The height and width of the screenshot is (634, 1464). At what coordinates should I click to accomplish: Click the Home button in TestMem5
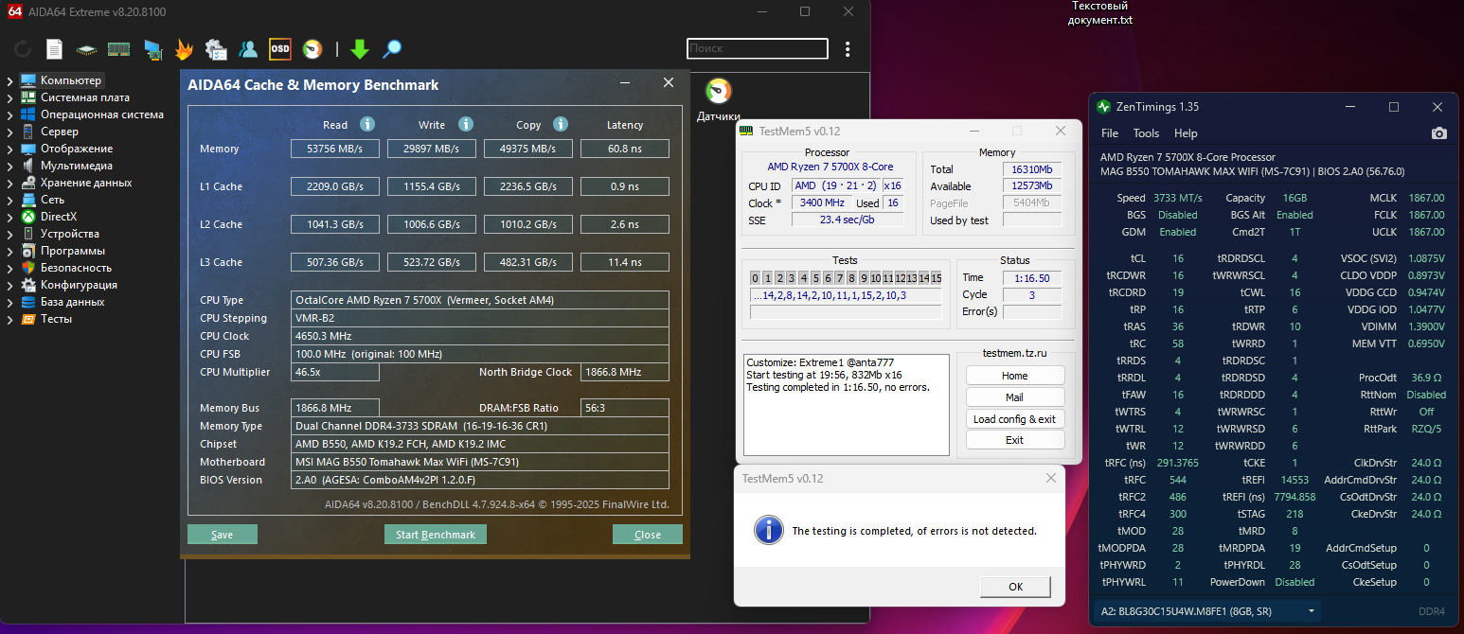(1015, 376)
